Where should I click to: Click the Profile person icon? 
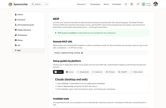pos(16,14)
